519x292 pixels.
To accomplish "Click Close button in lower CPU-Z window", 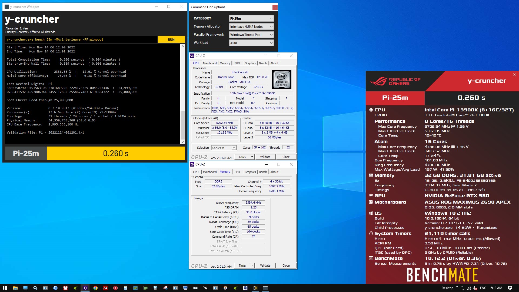I will coord(286,266).
